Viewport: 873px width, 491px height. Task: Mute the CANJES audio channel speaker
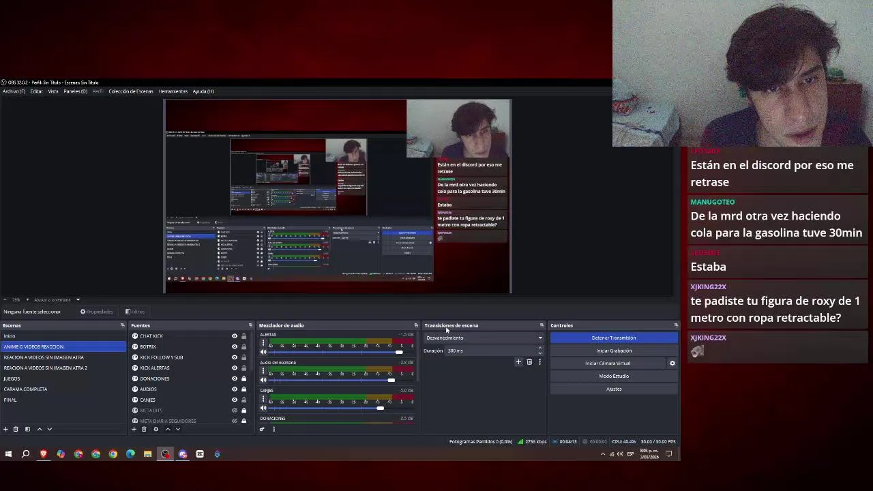(x=264, y=408)
